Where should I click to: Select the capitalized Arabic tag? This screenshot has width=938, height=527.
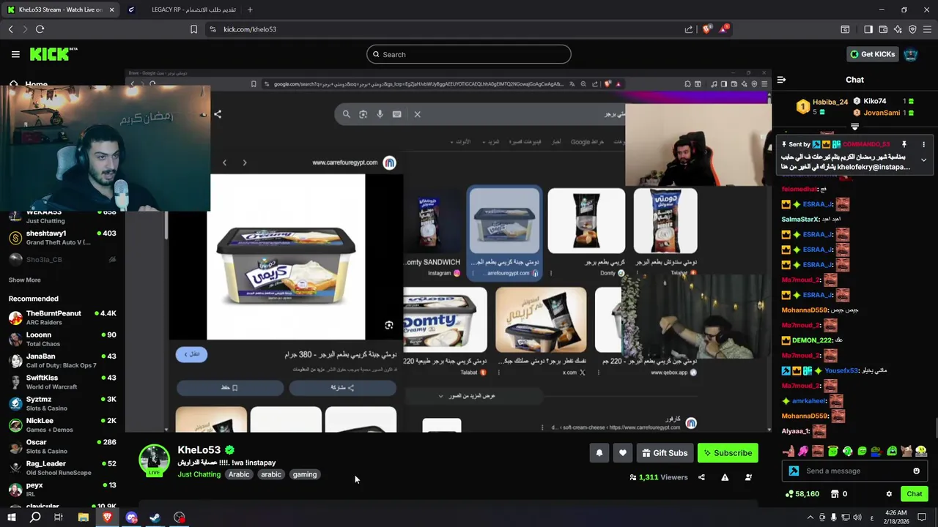(239, 474)
